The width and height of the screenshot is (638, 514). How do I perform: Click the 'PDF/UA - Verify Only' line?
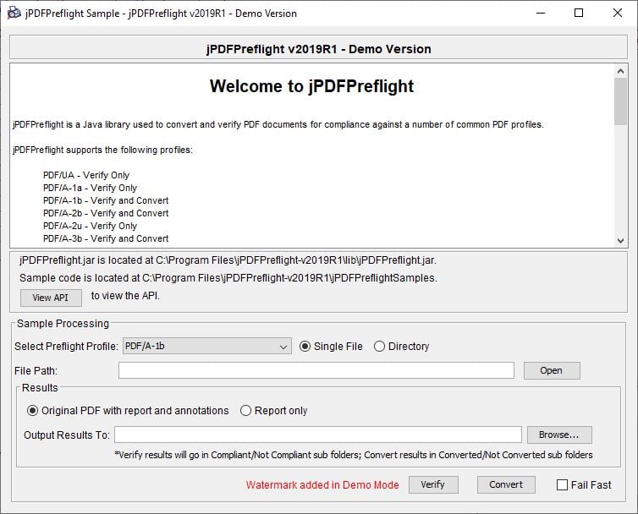pyautogui.click(x=86, y=175)
